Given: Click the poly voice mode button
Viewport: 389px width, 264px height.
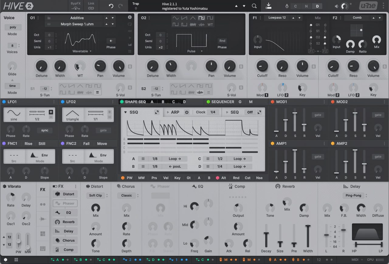Looking at the screenshot, I should click(13, 27).
